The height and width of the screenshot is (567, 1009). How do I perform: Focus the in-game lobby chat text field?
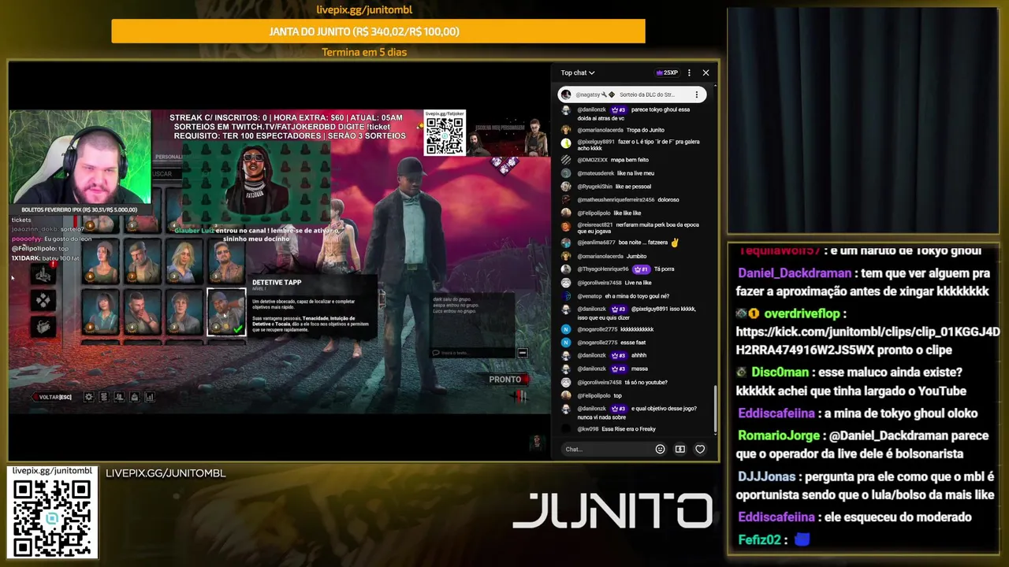473,353
